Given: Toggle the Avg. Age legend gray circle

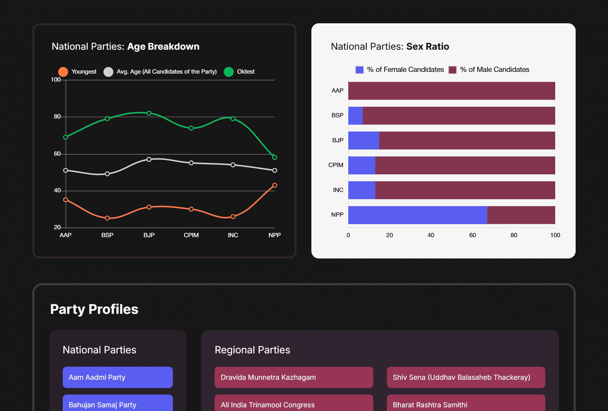Looking at the screenshot, I should pyautogui.click(x=108, y=72).
